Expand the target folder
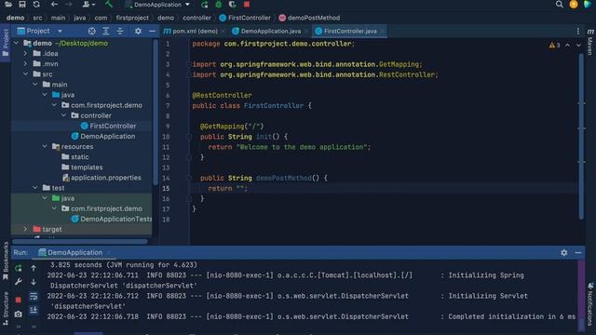This screenshot has height=335, width=596. coord(25,230)
